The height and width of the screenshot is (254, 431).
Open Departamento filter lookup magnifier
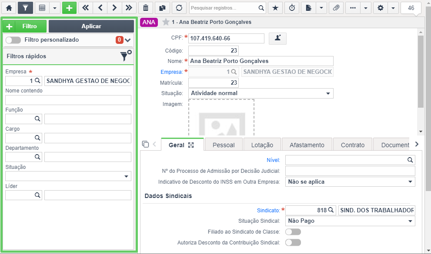[38, 157]
